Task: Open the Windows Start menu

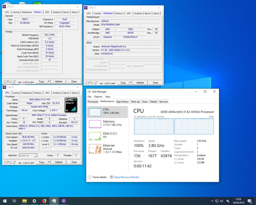Action: pyautogui.click(x=5, y=201)
